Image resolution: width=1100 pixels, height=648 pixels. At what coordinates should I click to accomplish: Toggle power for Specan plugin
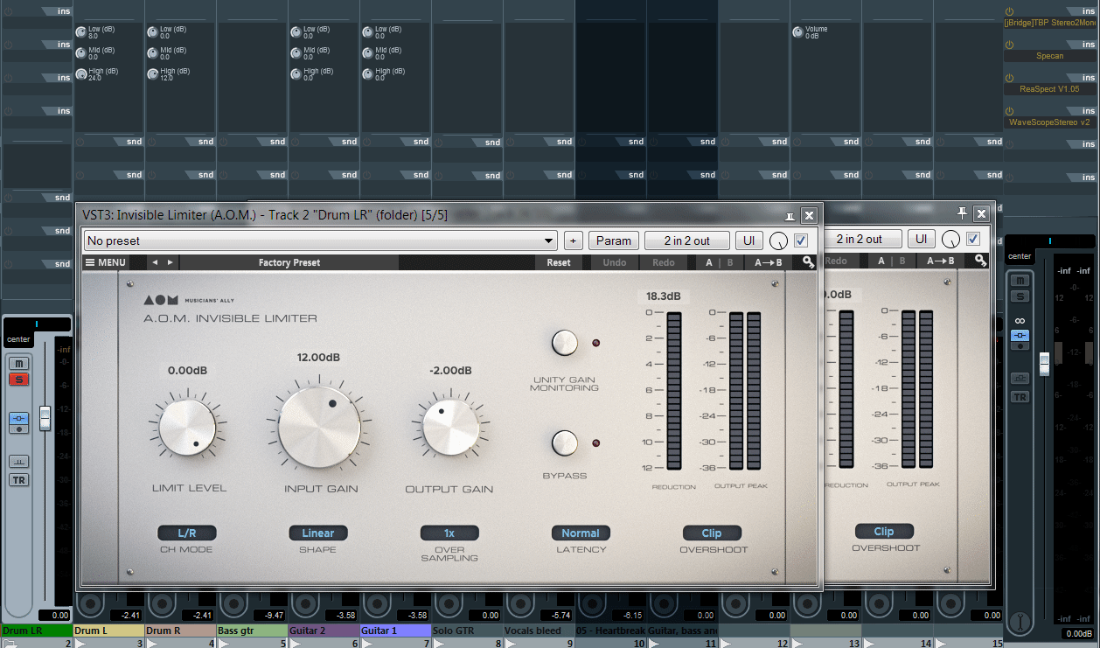click(x=1009, y=45)
